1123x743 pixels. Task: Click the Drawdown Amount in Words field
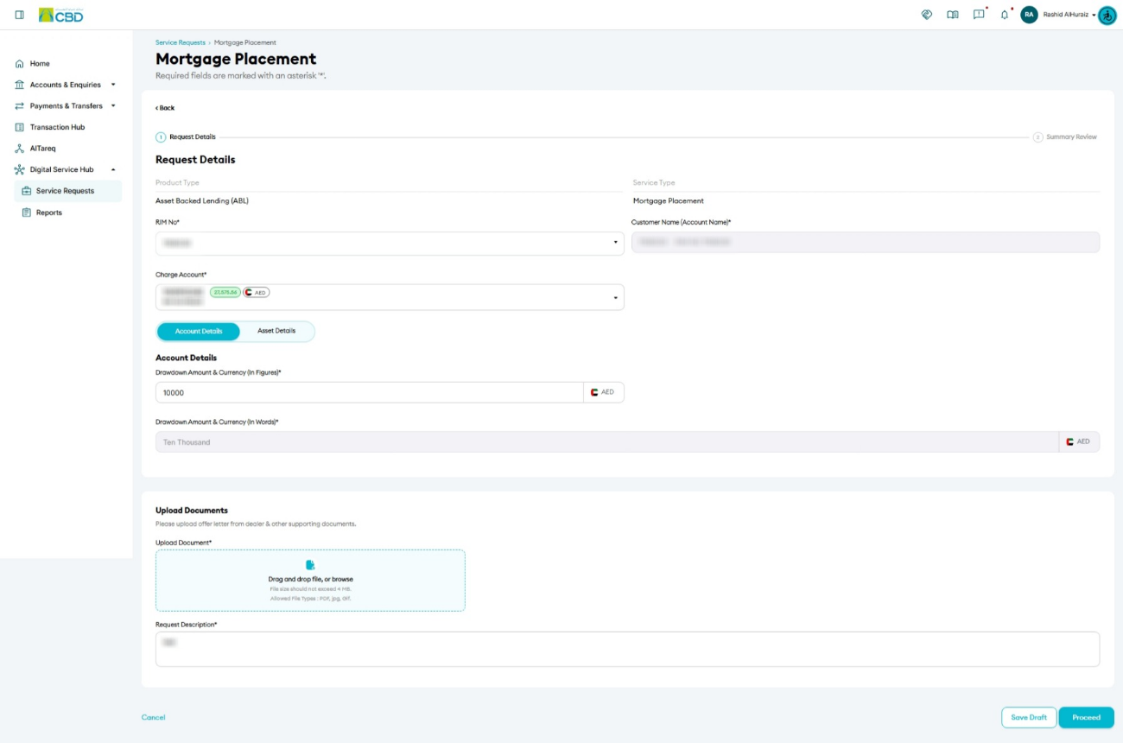(x=607, y=441)
